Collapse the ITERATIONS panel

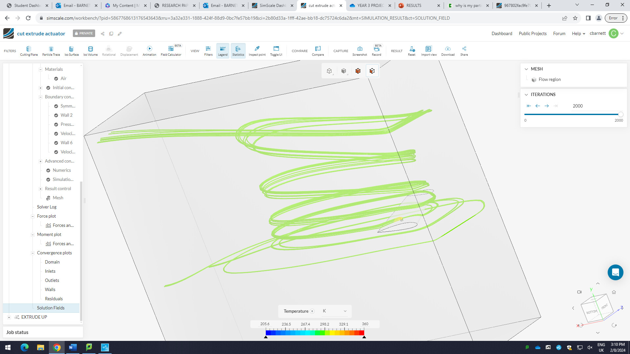tap(527, 94)
